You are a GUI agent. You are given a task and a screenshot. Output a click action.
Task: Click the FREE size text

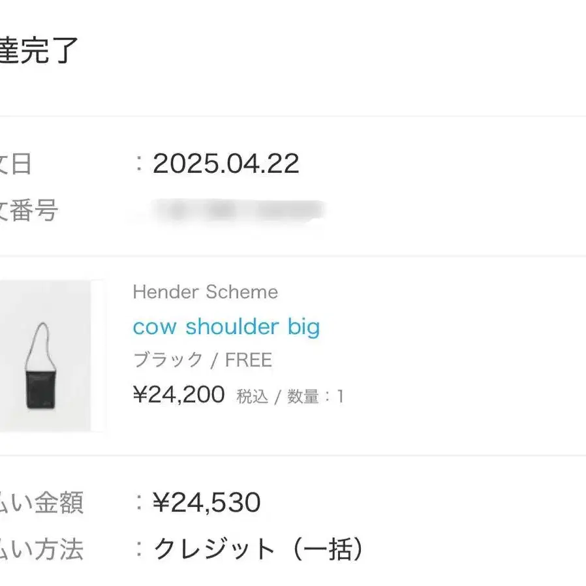(248, 360)
